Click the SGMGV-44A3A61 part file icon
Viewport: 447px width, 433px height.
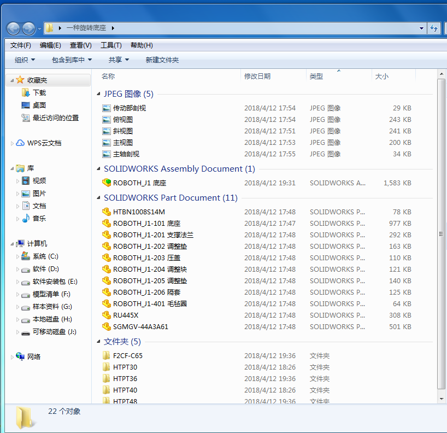tap(107, 326)
